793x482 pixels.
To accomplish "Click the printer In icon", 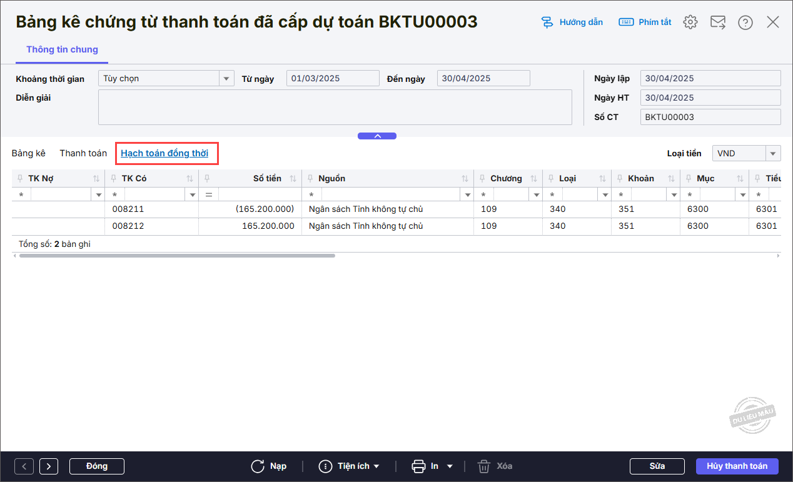I will pyautogui.click(x=418, y=466).
